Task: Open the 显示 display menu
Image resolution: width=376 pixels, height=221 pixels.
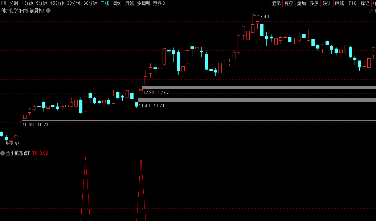Action: click(276, 3)
